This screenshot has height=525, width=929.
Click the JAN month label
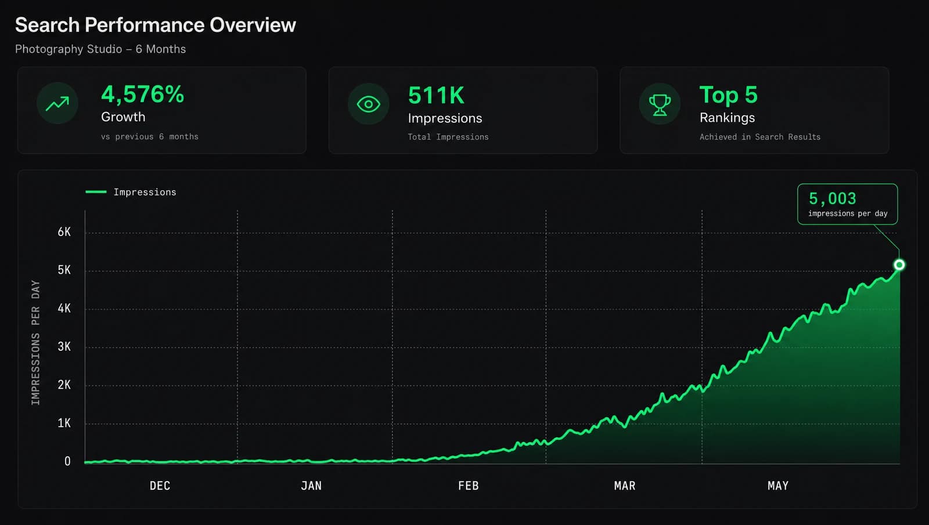coord(311,486)
